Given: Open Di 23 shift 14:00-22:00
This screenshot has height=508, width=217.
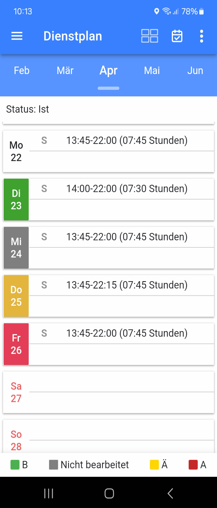Looking at the screenshot, I should 127,189.
